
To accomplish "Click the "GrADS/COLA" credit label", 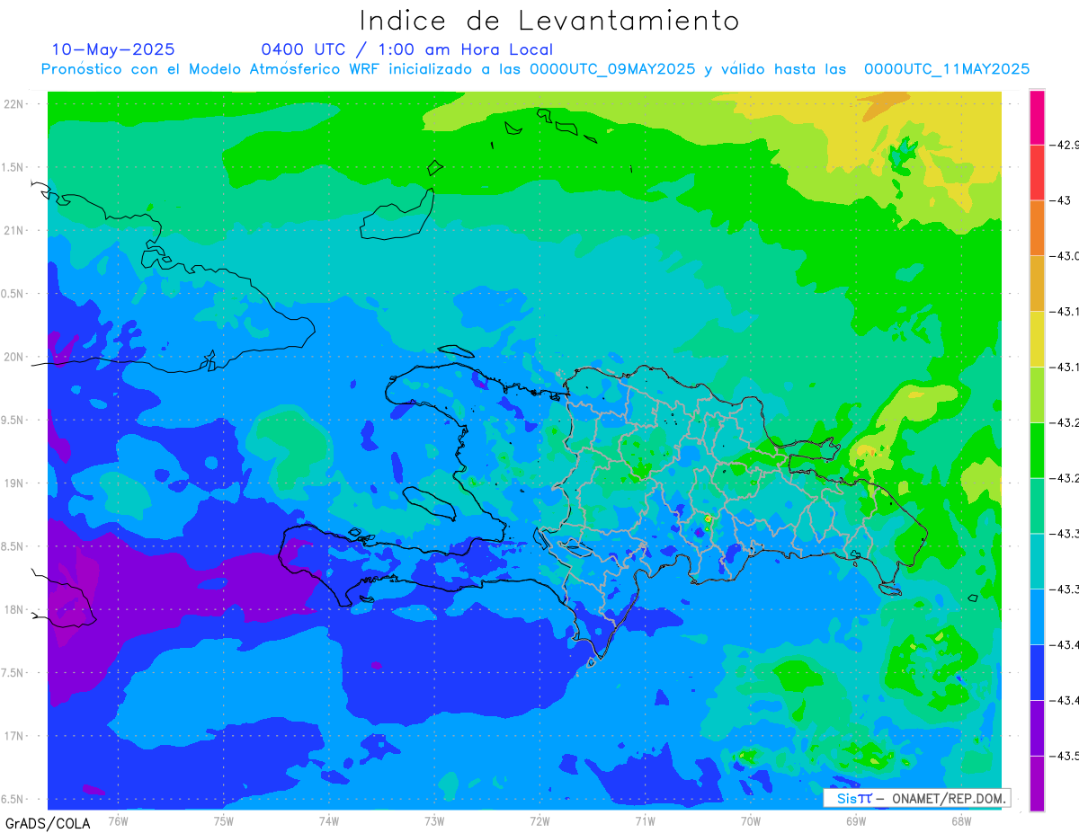I will pyautogui.click(x=48, y=823).
